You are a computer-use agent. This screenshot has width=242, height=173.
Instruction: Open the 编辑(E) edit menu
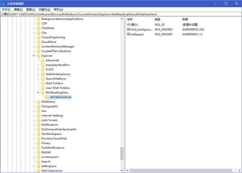(x=19, y=9)
